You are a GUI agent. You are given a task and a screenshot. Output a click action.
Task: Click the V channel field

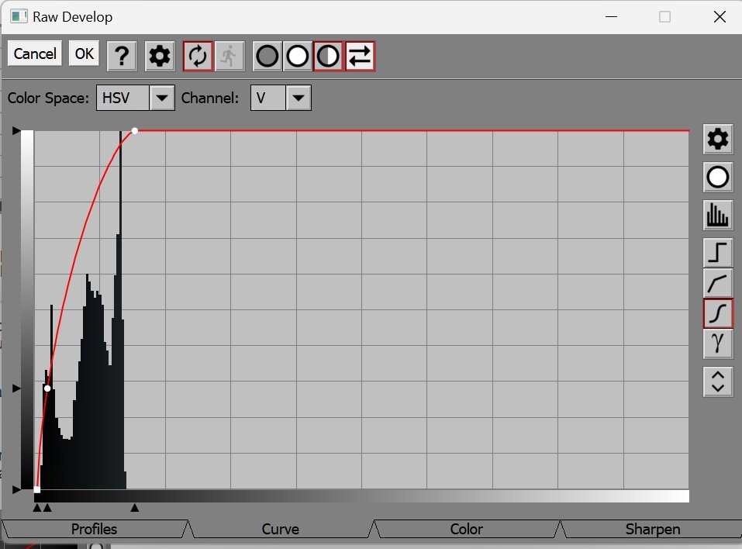[267, 98]
